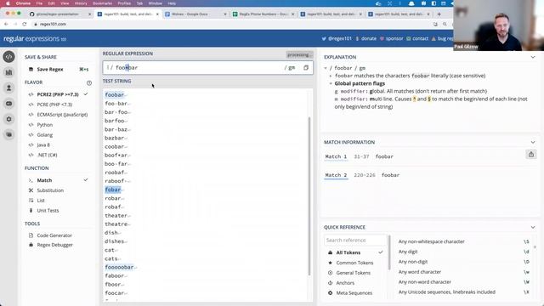
Task: Click 'fooooobar' line in test string
Action: (x=119, y=267)
